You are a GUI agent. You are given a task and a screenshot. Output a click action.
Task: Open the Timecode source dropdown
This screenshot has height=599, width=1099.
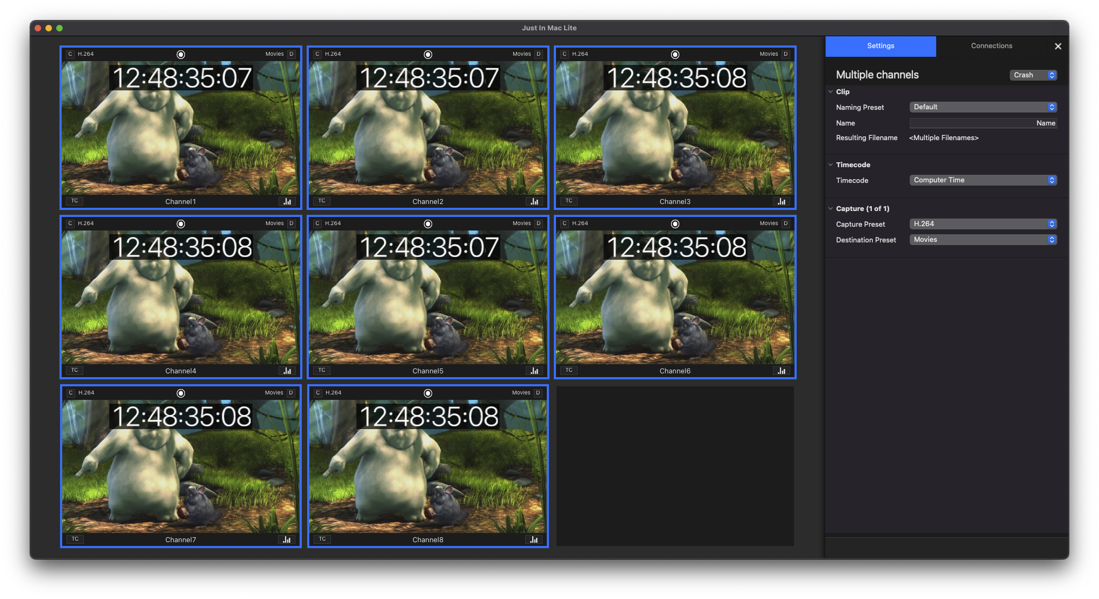983,180
